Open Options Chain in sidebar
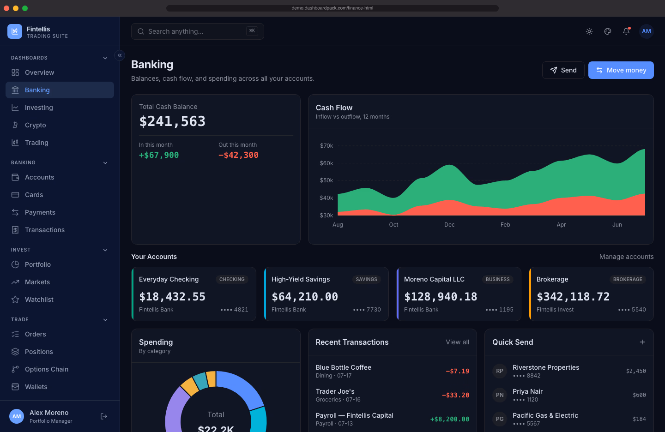Screen dimensions: 665x432 pyautogui.click(x=60, y=369)
